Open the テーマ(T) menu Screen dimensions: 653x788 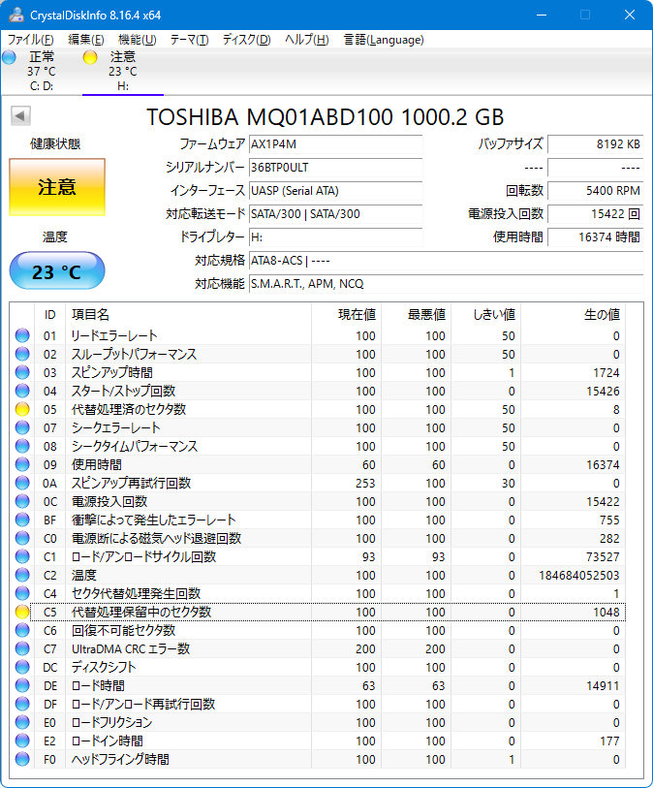pyautogui.click(x=189, y=40)
